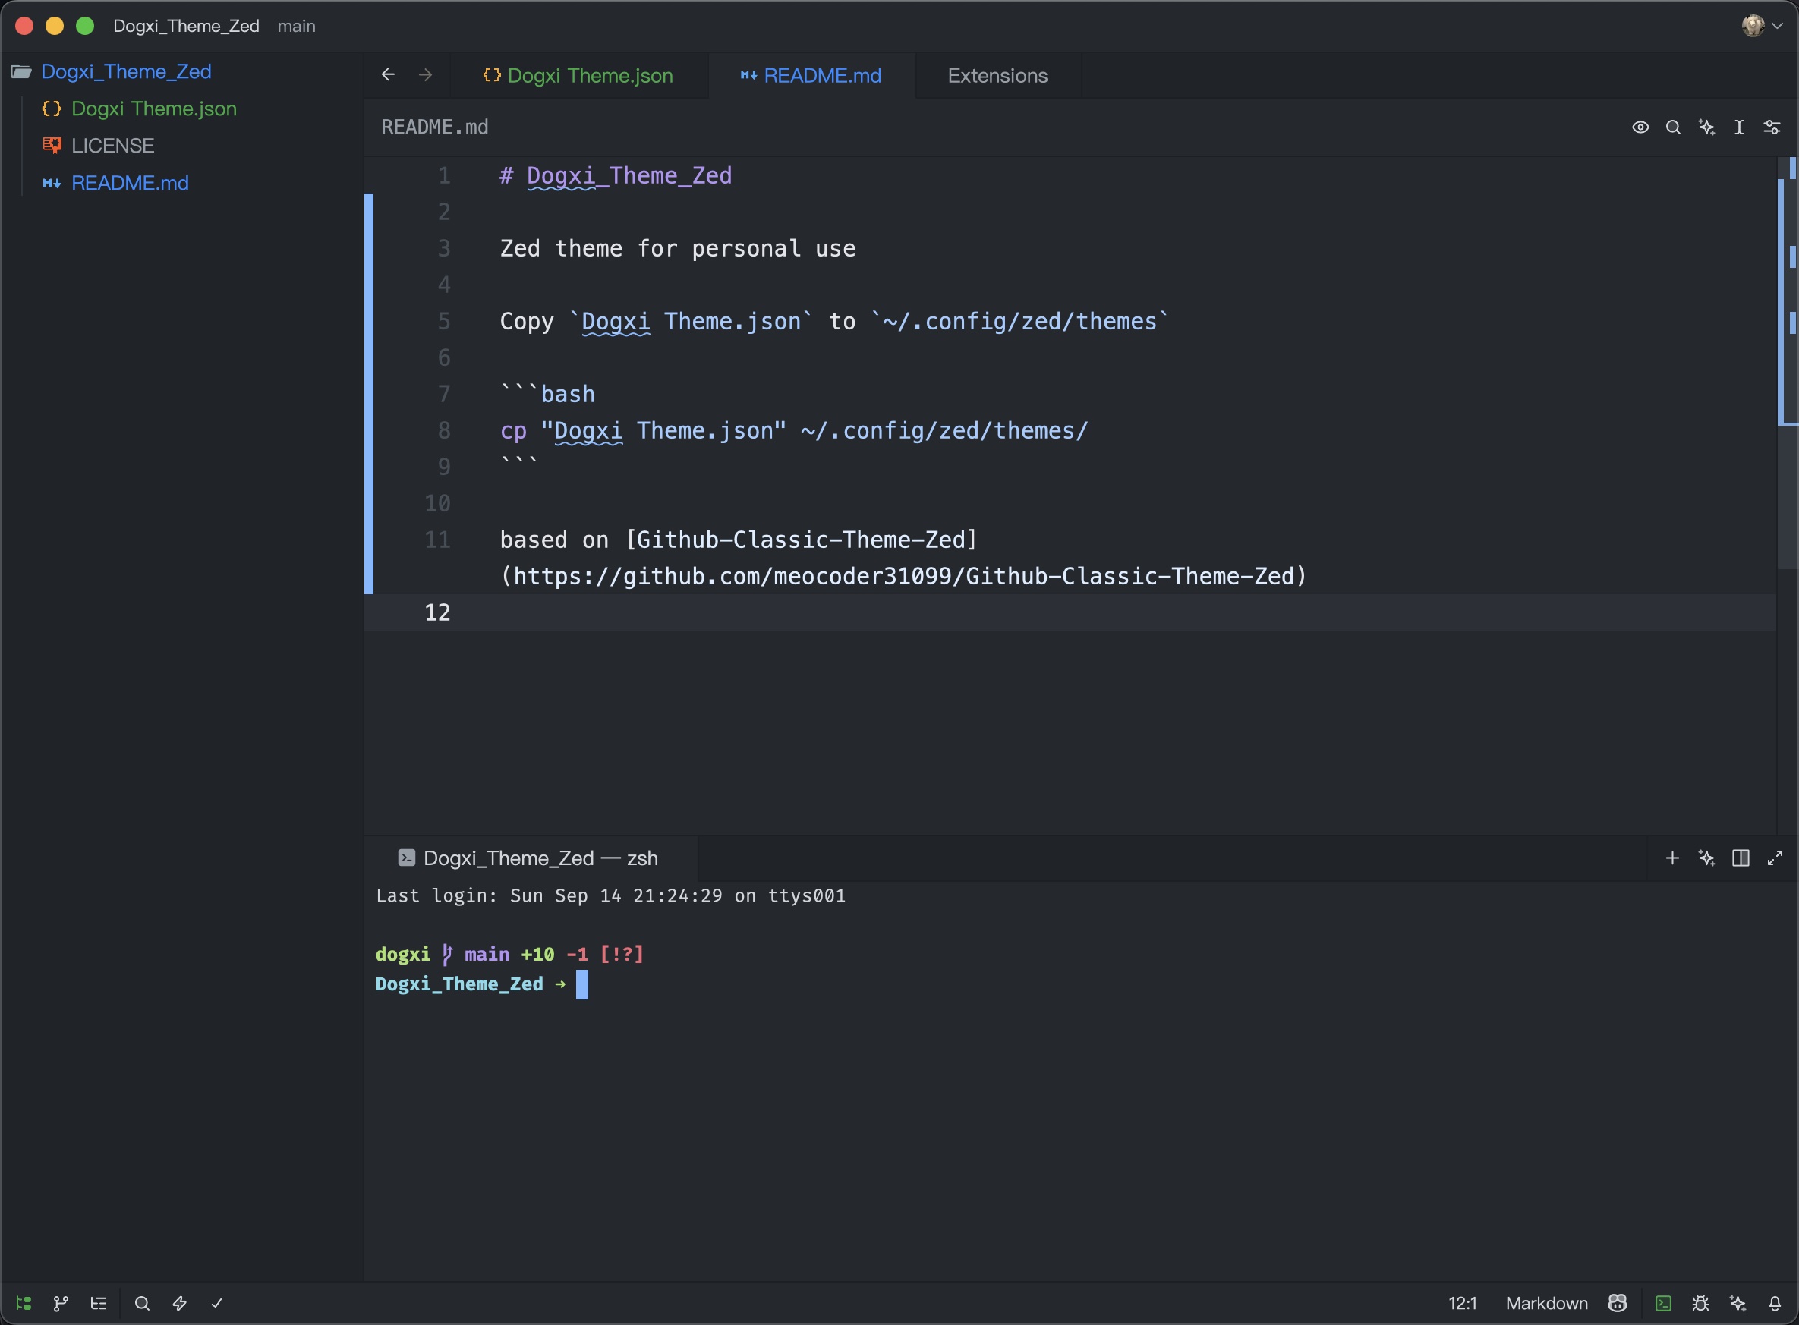This screenshot has width=1799, height=1325.
Task: Open the debugger panel bug icon
Action: [x=1700, y=1303]
